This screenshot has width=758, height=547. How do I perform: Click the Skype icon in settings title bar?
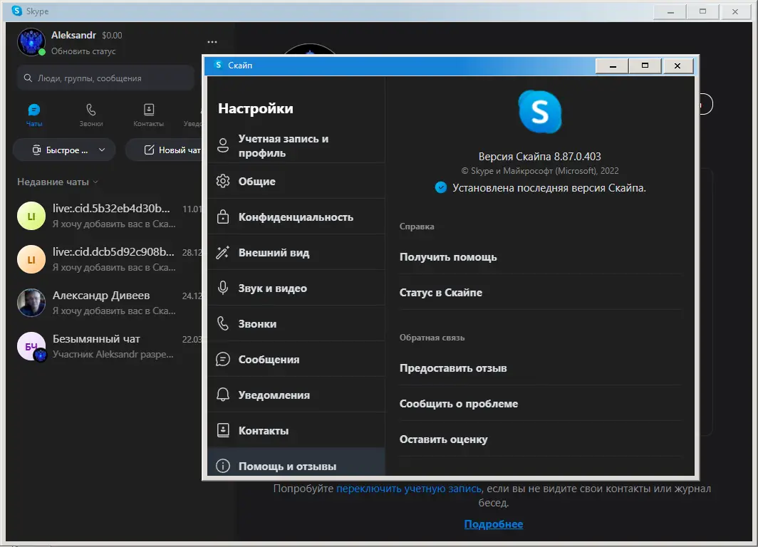click(x=219, y=65)
